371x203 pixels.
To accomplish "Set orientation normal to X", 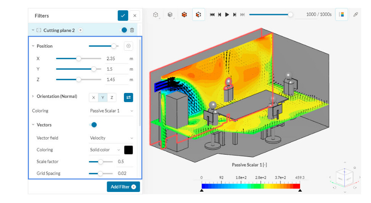I will (93, 98).
